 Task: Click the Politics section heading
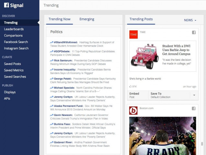tap(56, 32)
